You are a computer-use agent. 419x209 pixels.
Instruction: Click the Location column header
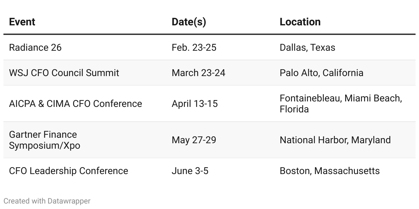(x=300, y=22)
